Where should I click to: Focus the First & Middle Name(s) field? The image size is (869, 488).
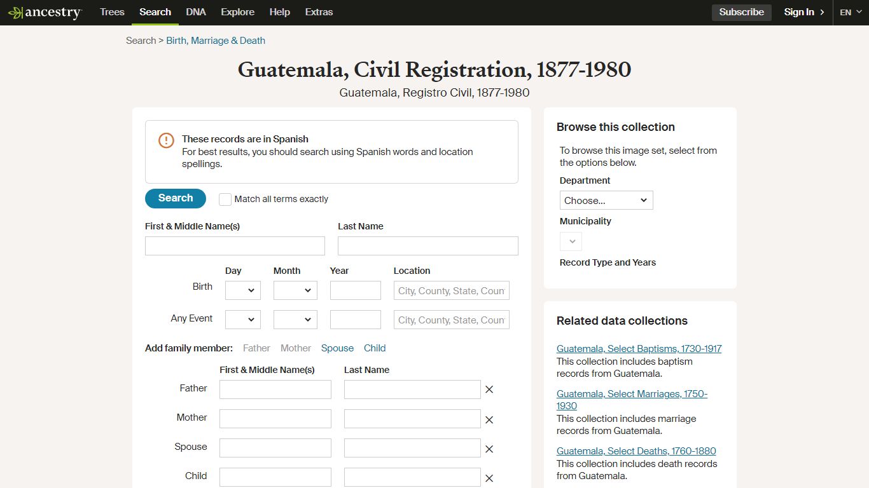point(235,246)
